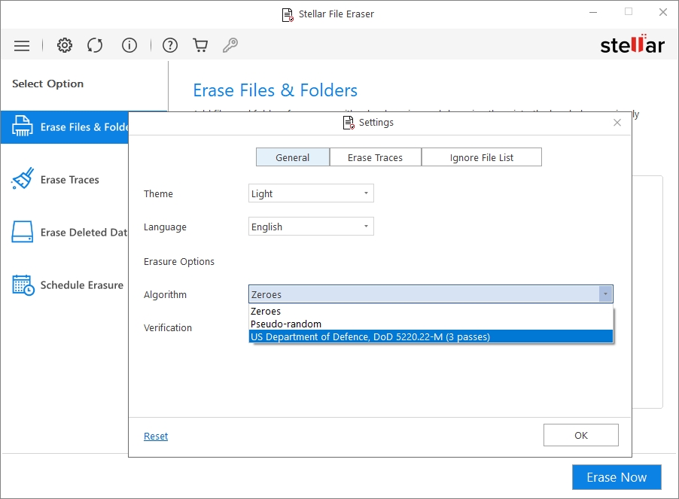Click the settings gear icon in toolbar

[x=65, y=46]
